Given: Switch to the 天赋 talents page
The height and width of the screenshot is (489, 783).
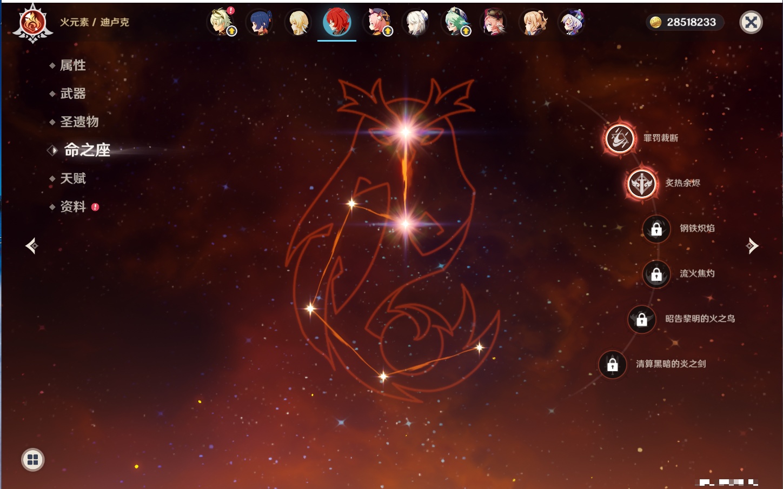Looking at the screenshot, I should [x=72, y=178].
